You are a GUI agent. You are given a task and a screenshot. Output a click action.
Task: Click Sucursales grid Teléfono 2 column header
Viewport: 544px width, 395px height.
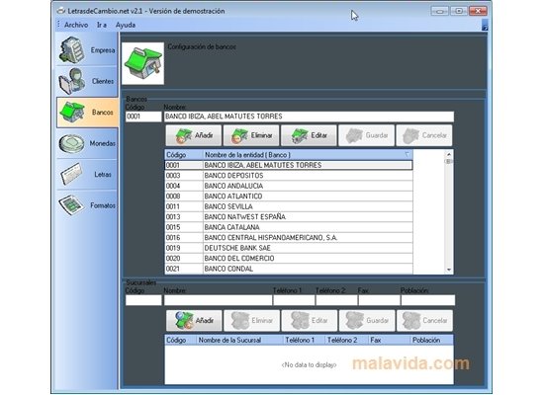point(346,340)
